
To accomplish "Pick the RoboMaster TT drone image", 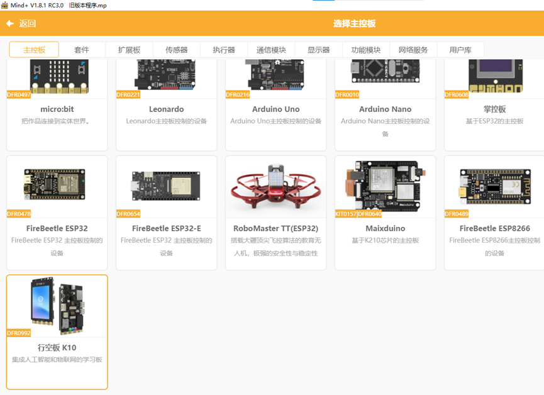I will click(275, 186).
